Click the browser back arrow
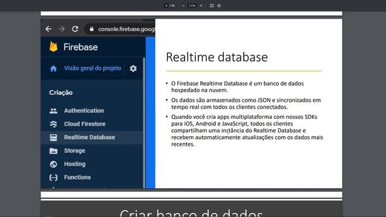The height and width of the screenshot is (217, 386). [48, 29]
